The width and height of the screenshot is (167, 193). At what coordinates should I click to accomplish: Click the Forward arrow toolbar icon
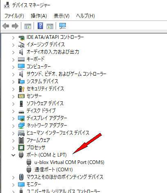(15, 26)
